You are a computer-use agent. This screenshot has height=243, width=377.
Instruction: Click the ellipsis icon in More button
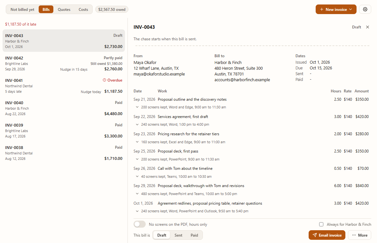(x=354, y=235)
